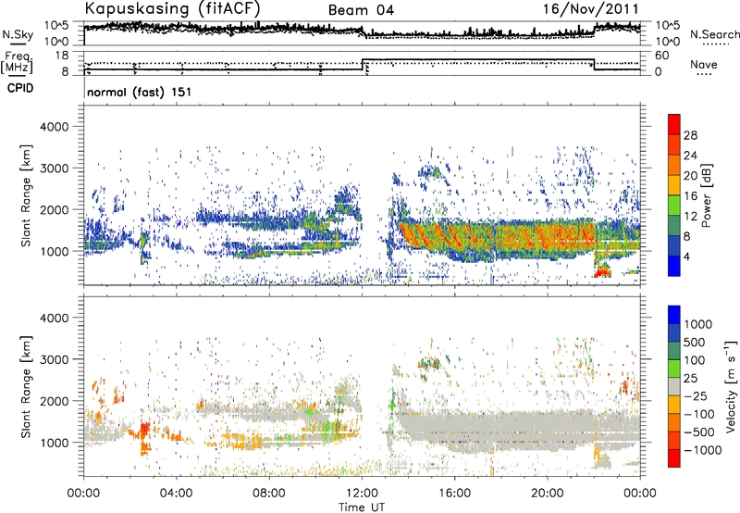Viewport: 740px width, 513px height.
Task: Click the left 10^5 noise axis tick
Action: click(x=56, y=26)
